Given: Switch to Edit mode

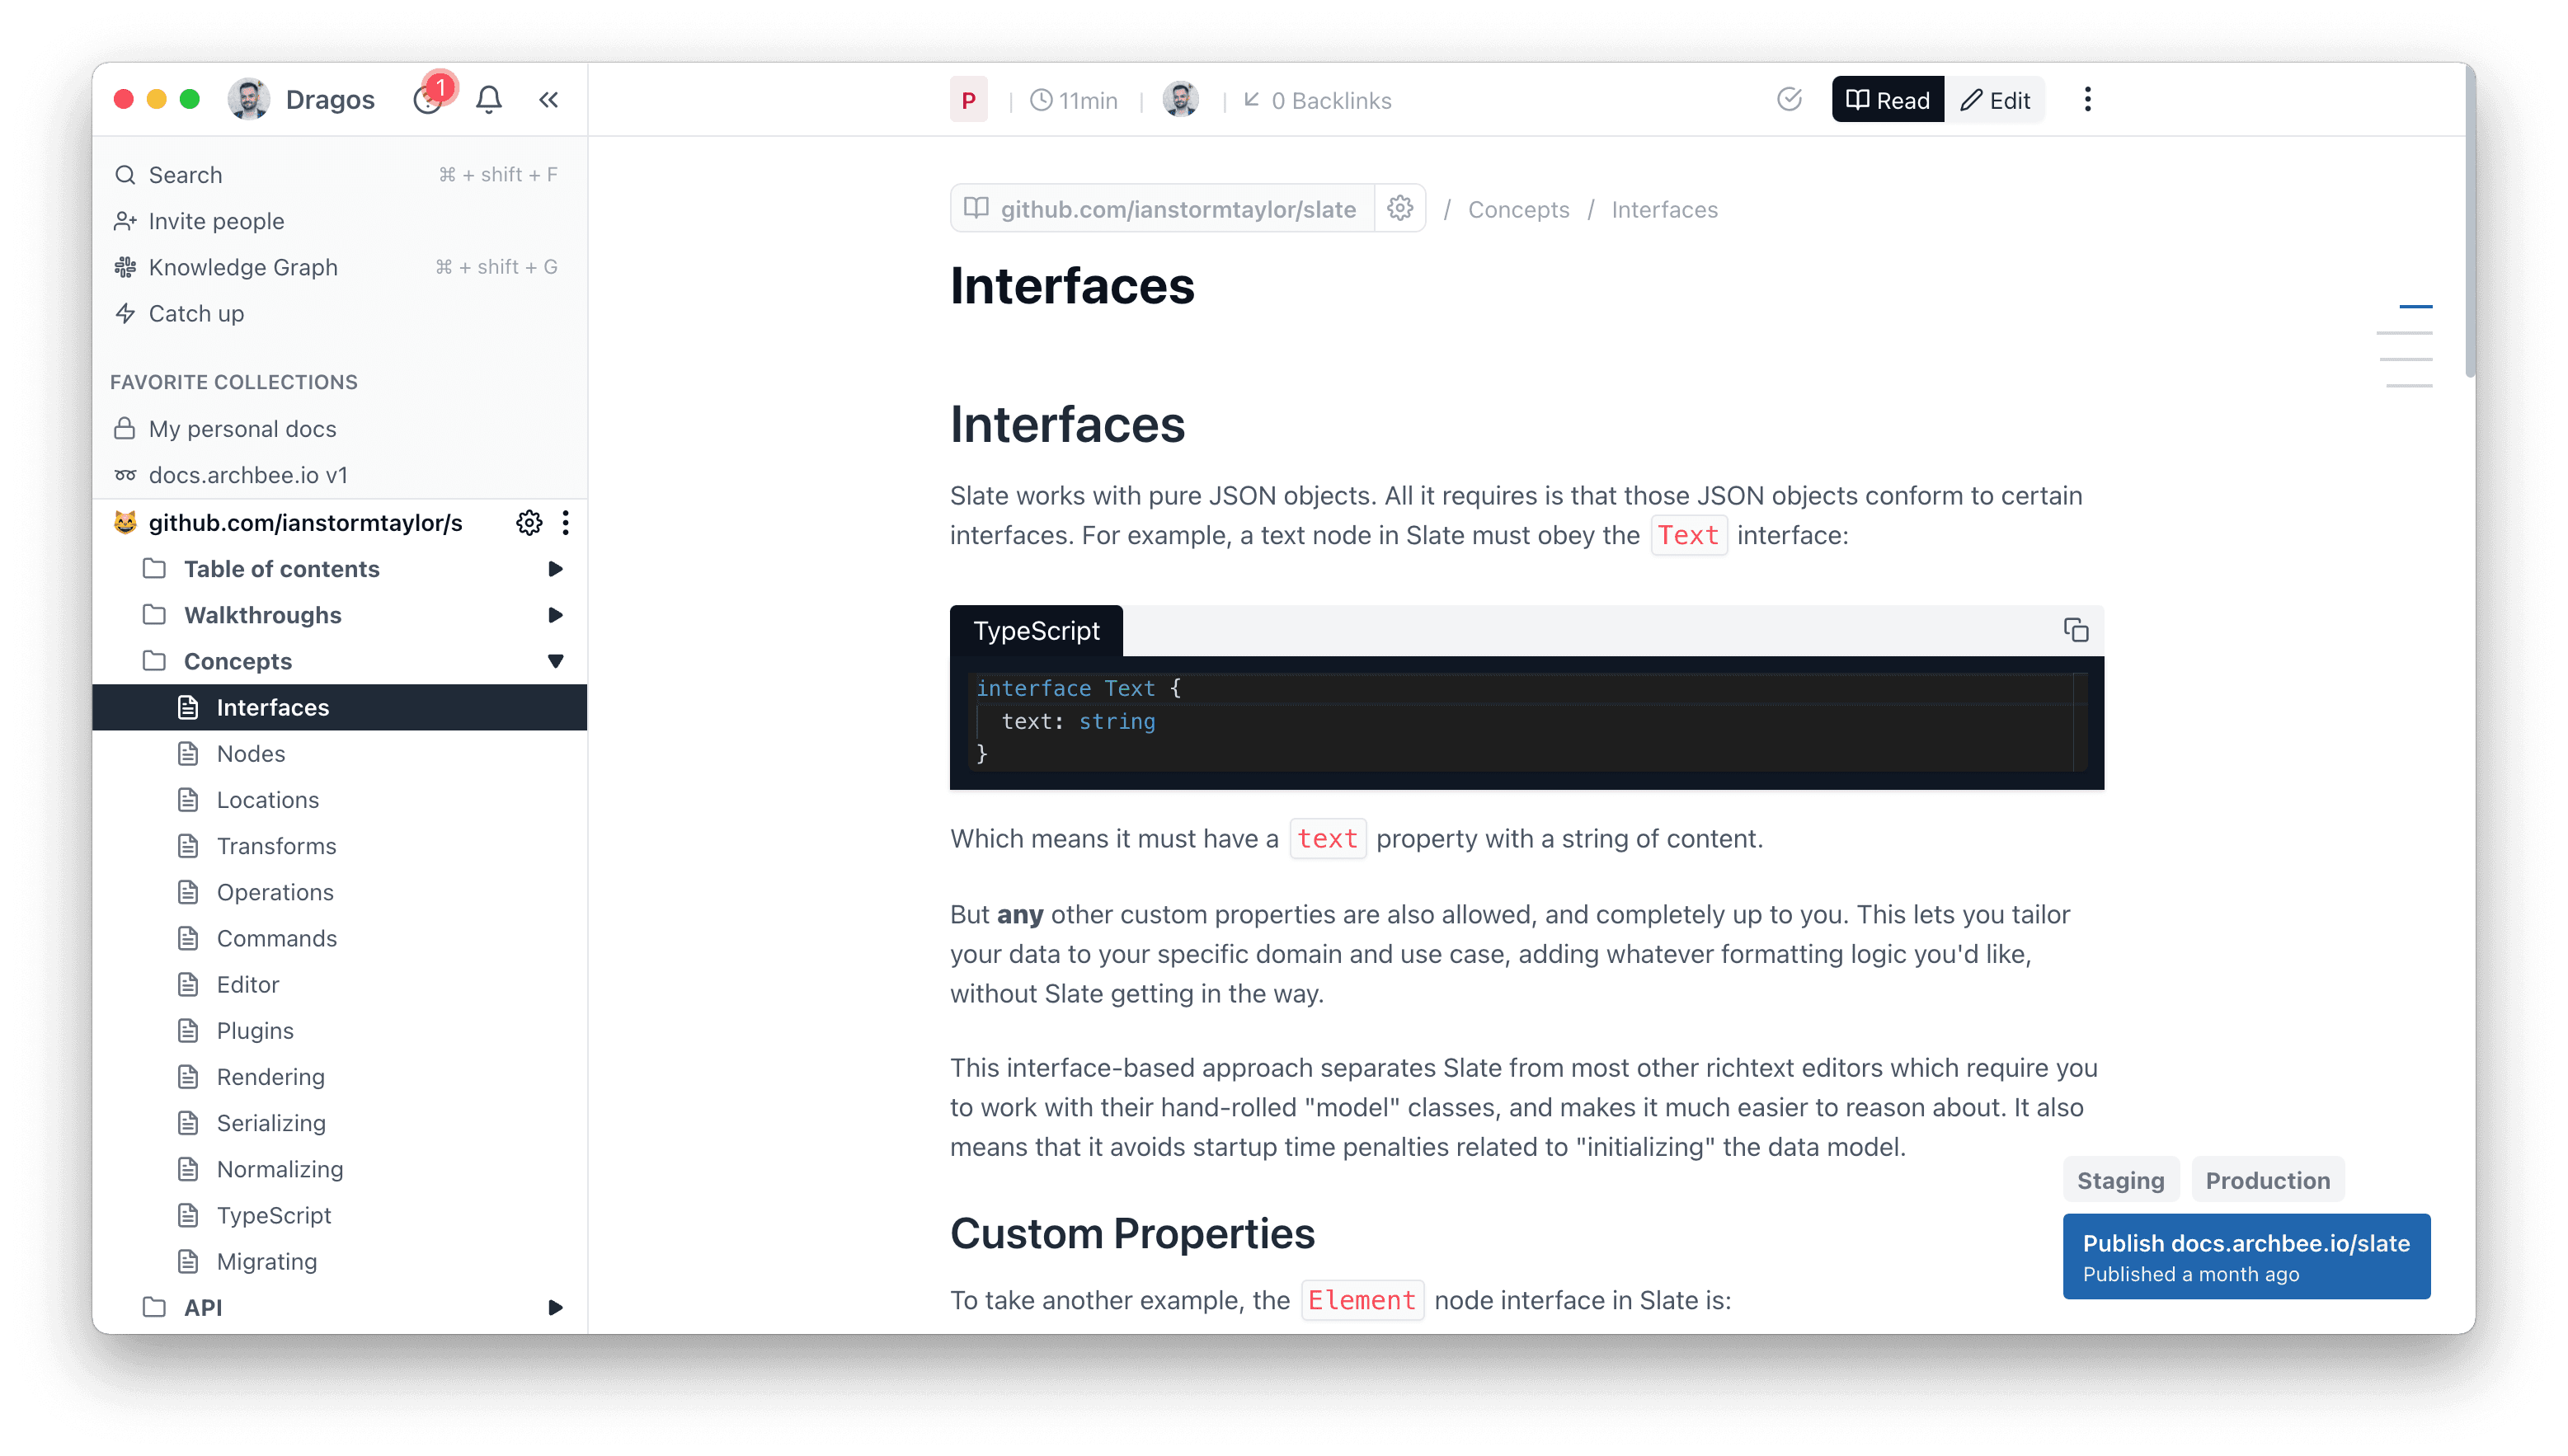Looking at the screenshot, I should [x=1995, y=100].
